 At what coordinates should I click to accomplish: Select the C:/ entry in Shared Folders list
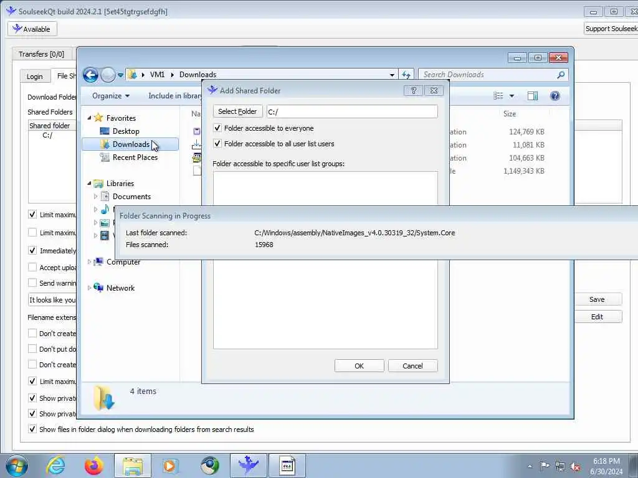point(47,135)
